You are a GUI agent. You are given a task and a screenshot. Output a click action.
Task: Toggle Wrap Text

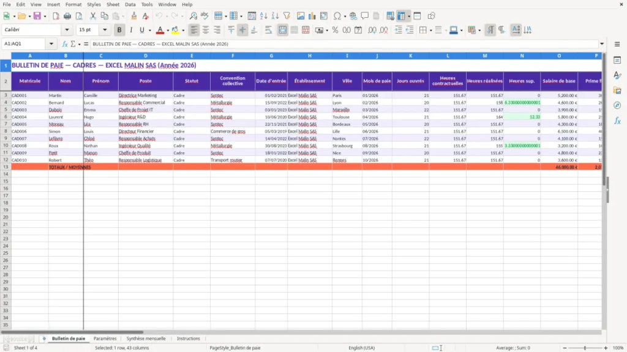(268, 30)
